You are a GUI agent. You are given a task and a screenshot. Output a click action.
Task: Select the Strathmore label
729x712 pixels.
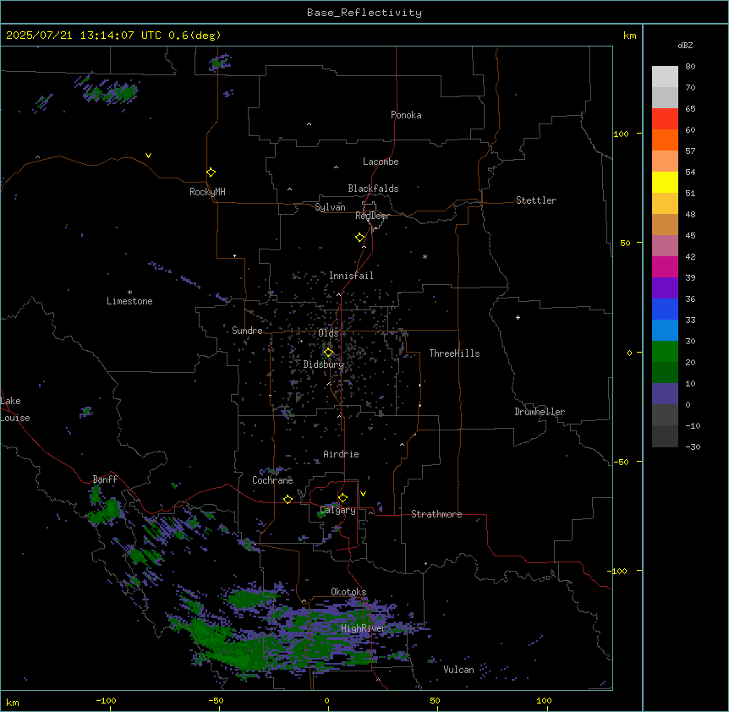436,514
